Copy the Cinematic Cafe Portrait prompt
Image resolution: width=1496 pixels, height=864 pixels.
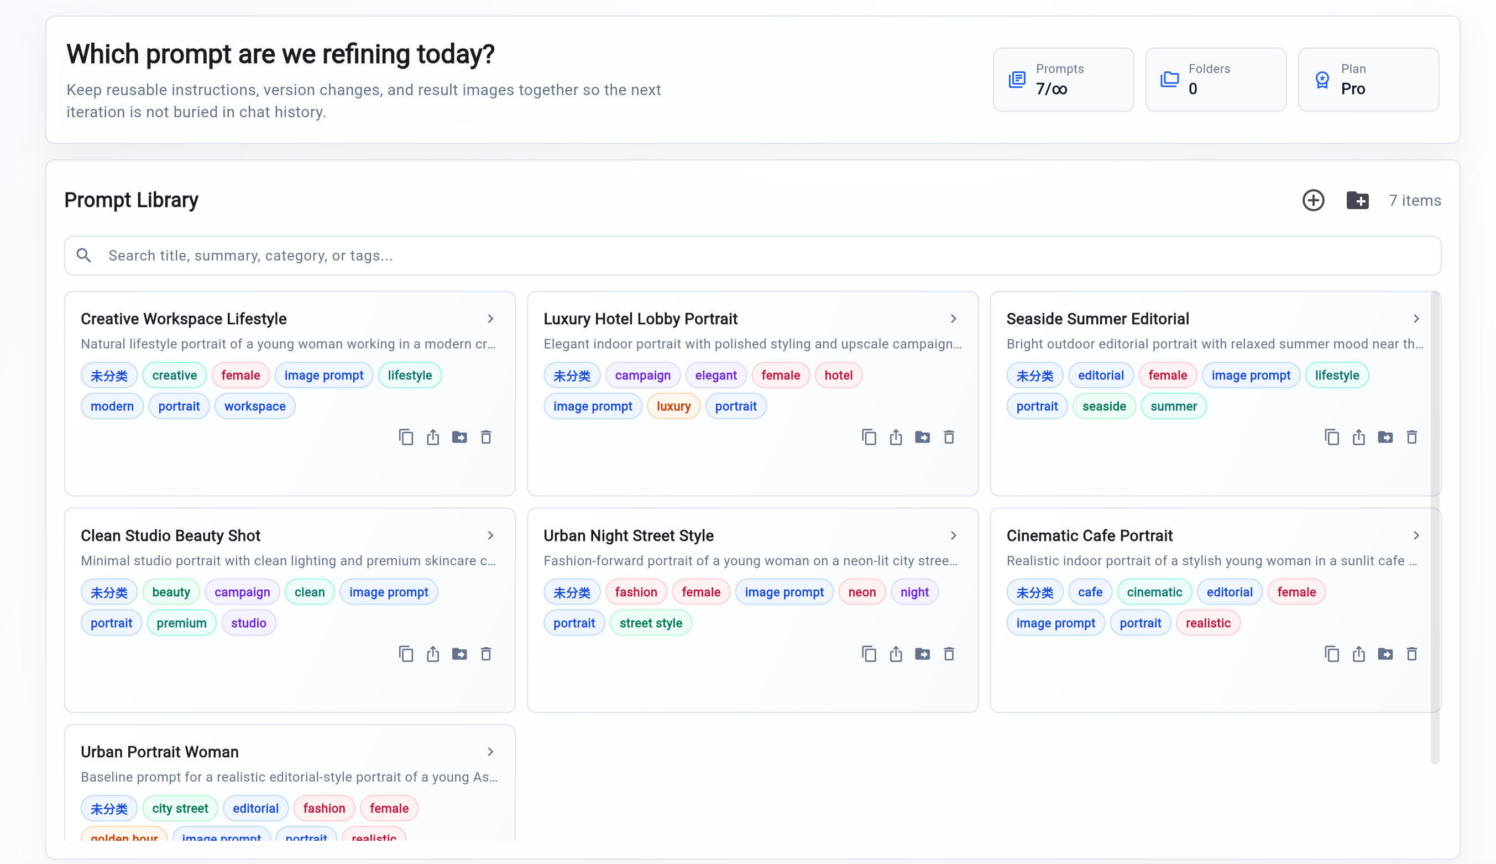1332,654
